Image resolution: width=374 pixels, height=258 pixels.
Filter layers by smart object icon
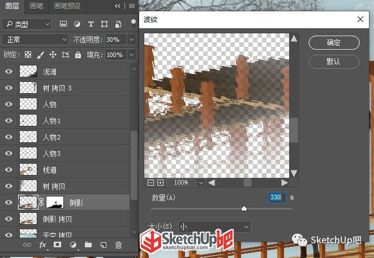point(118,24)
